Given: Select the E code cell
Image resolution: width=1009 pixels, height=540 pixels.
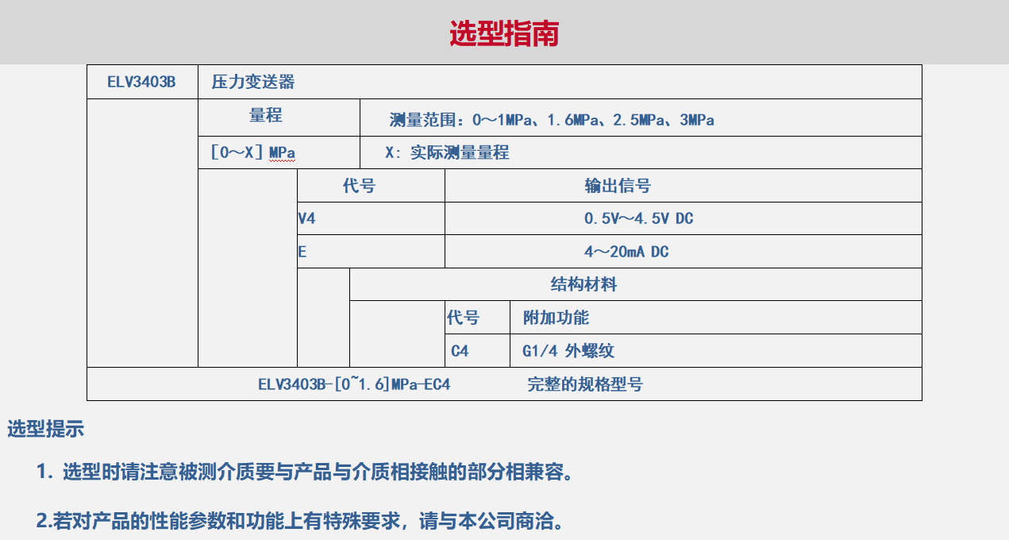Looking at the screenshot, I should click(302, 252).
